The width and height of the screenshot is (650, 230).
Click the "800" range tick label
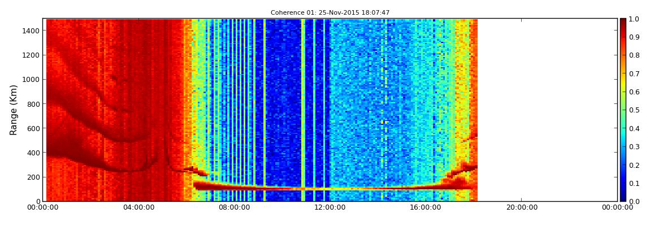click(x=33, y=104)
